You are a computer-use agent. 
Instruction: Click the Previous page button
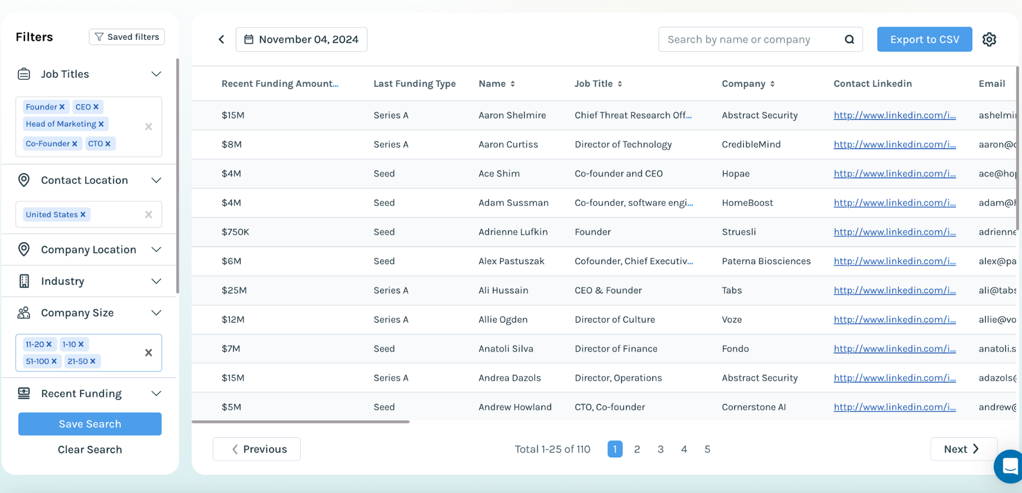coord(257,449)
